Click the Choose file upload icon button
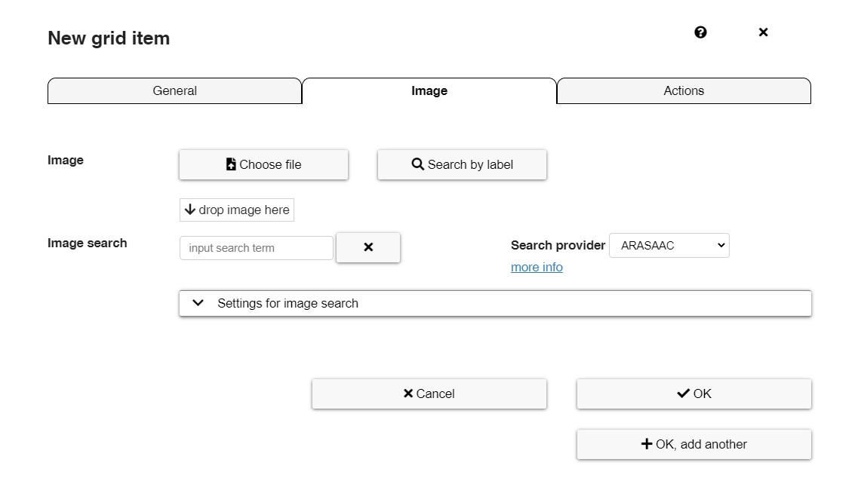Image resolution: width=858 pixels, height=490 pixels. point(233,164)
